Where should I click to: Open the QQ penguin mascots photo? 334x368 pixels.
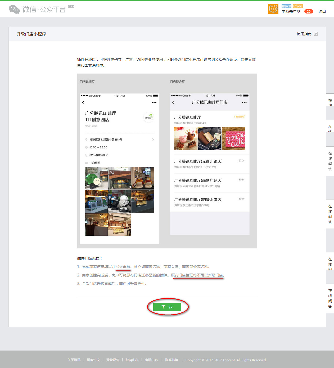pos(143,178)
